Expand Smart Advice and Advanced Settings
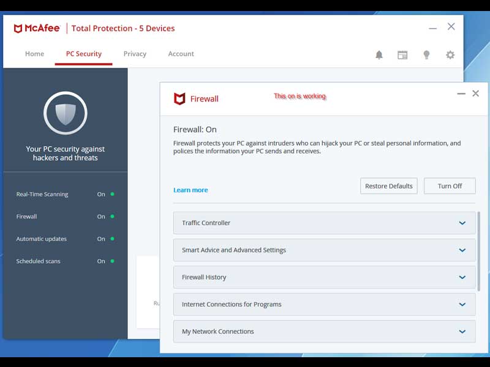This screenshot has width=490, height=367. pyautogui.click(x=324, y=250)
